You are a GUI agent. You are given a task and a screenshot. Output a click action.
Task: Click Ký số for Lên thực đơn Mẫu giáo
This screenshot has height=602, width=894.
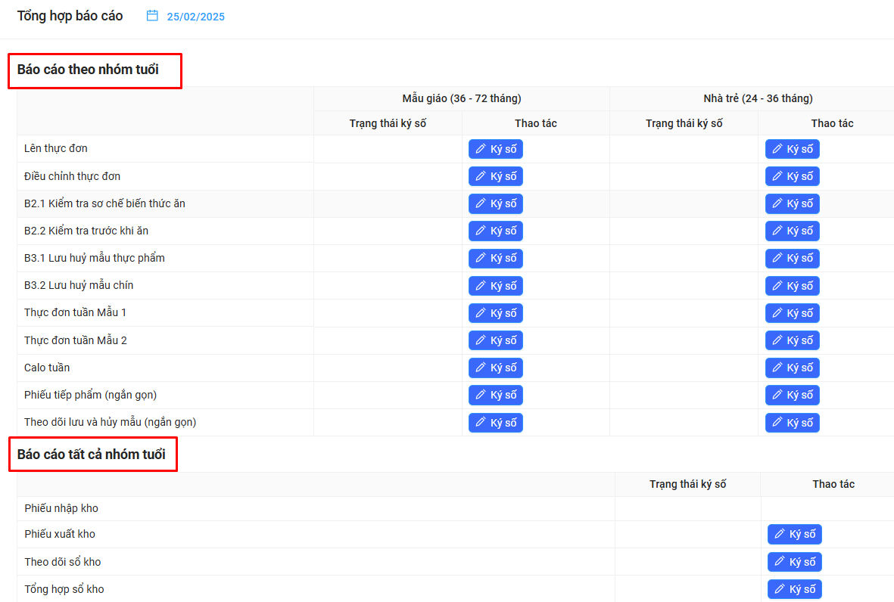(x=495, y=149)
